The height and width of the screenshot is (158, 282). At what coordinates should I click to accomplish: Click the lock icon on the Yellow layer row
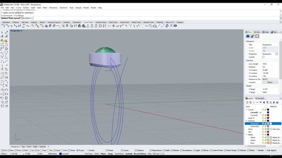click(265, 140)
